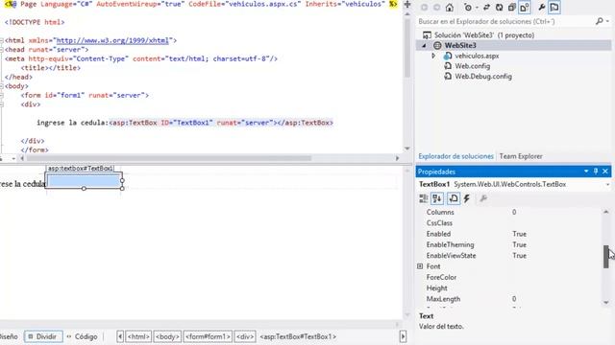The image size is (615, 345).
Task: Click the Collapse All icon in Solution Explorer
Action: point(511,8)
